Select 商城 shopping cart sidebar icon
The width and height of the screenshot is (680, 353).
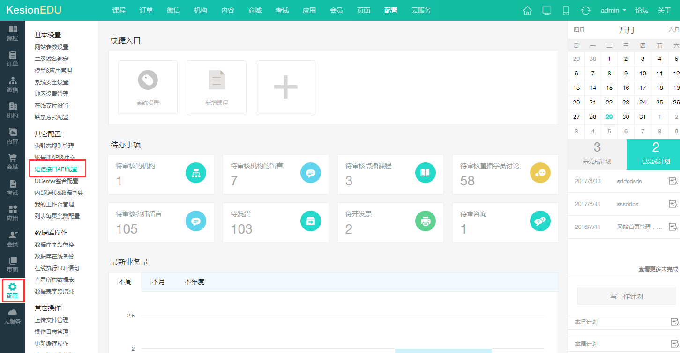pyautogui.click(x=12, y=162)
